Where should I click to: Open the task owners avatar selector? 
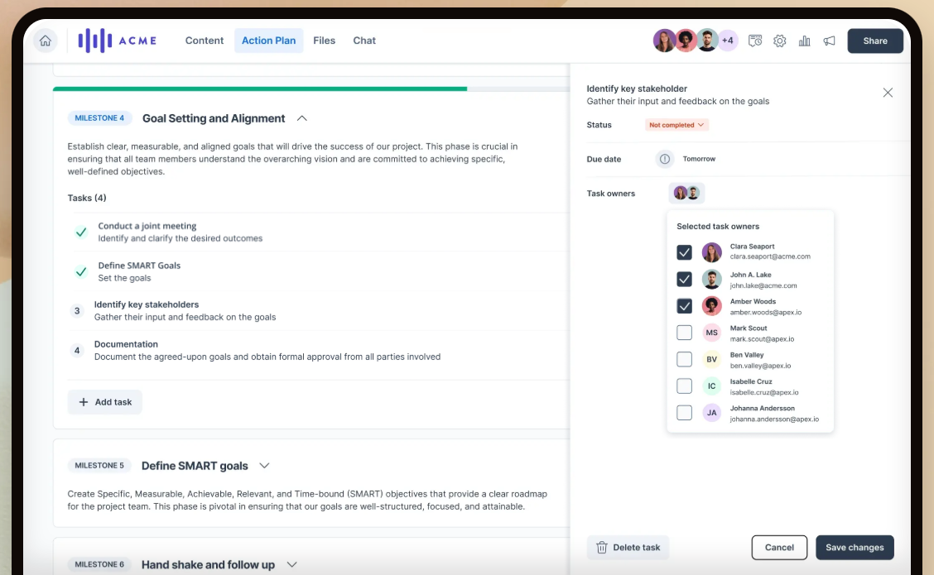(x=686, y=193)
